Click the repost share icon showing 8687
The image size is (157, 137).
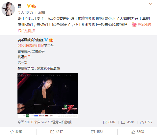click(109, 122)
